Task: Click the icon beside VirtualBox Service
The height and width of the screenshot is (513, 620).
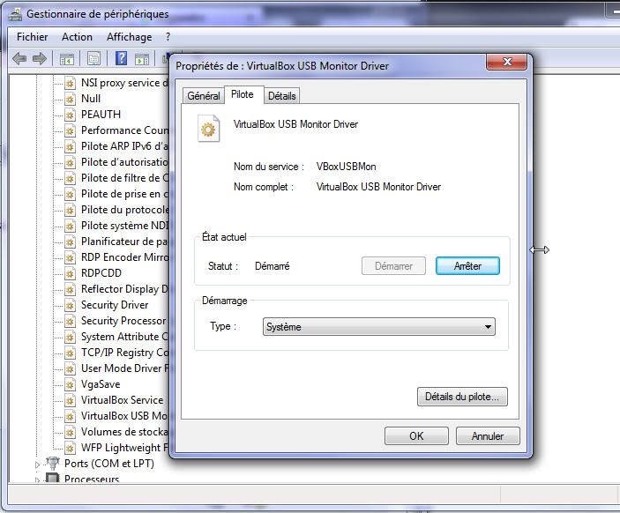Action: [70, 400]
